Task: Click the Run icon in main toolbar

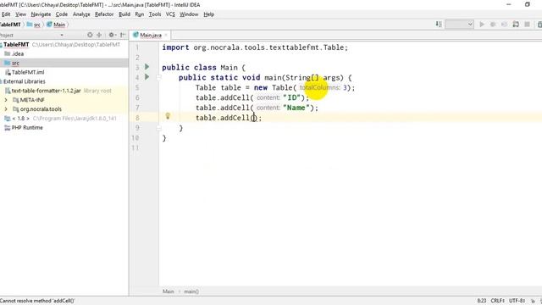Action: pos(482,25)
